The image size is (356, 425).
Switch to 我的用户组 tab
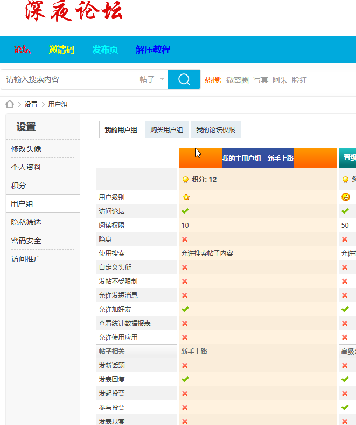(x=121, y=130)
